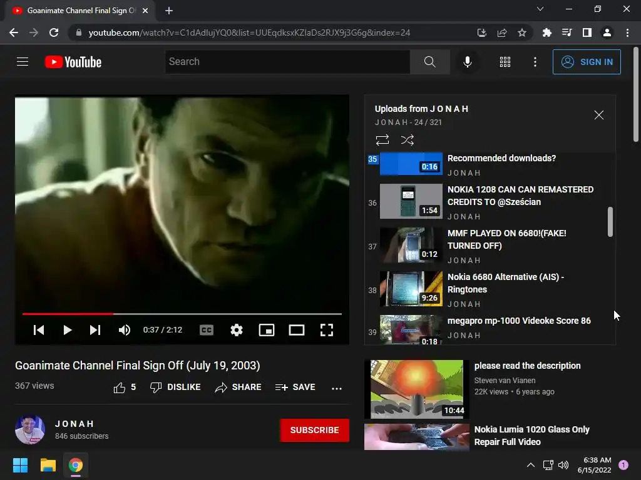
Task: Open the Windows Start menu
Action: (20, 465)
